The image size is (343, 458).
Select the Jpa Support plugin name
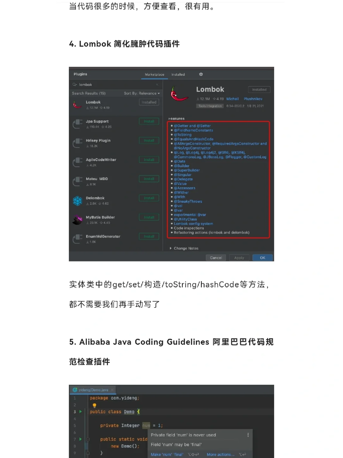tap(97, 121)
